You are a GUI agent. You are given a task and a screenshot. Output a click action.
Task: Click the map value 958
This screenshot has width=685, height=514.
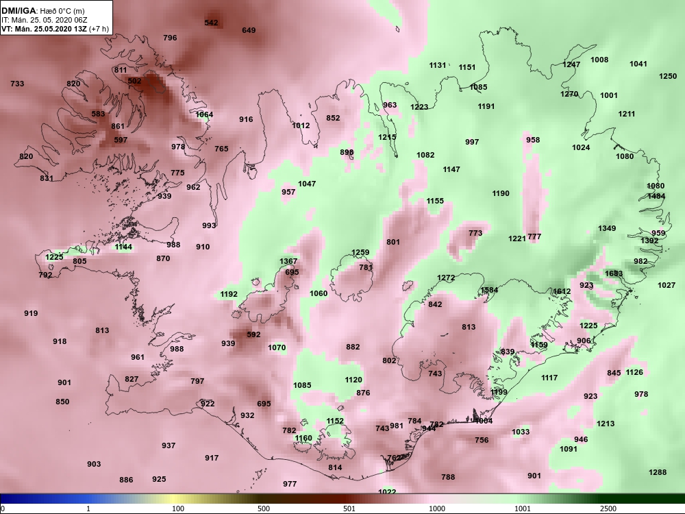(533, 140)
